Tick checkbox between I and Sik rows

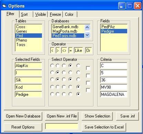88,76
